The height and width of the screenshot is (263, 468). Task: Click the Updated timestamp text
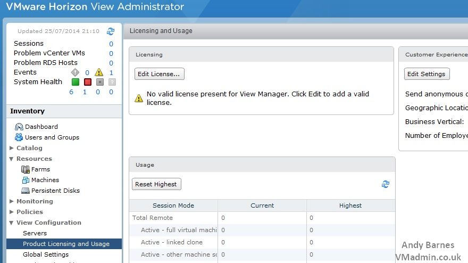[x=59, y=31]
